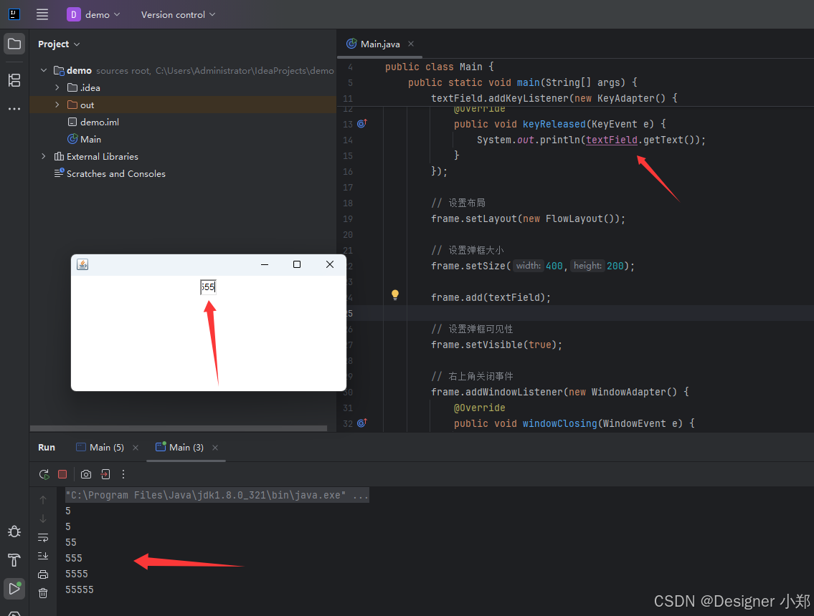
Task: Expand External Libraries node
Action: point(44,156)
